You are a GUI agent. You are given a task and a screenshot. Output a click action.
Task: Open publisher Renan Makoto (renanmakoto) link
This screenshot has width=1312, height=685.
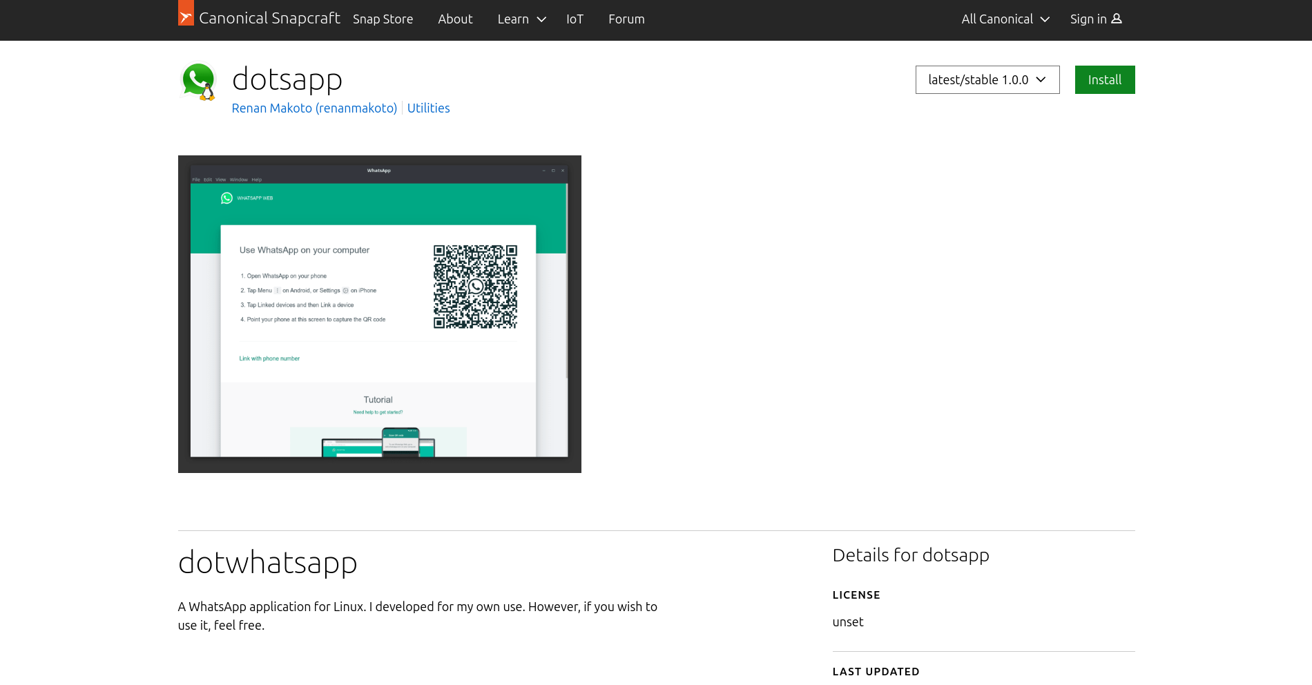pyautogui.click(x=314, y=108)
